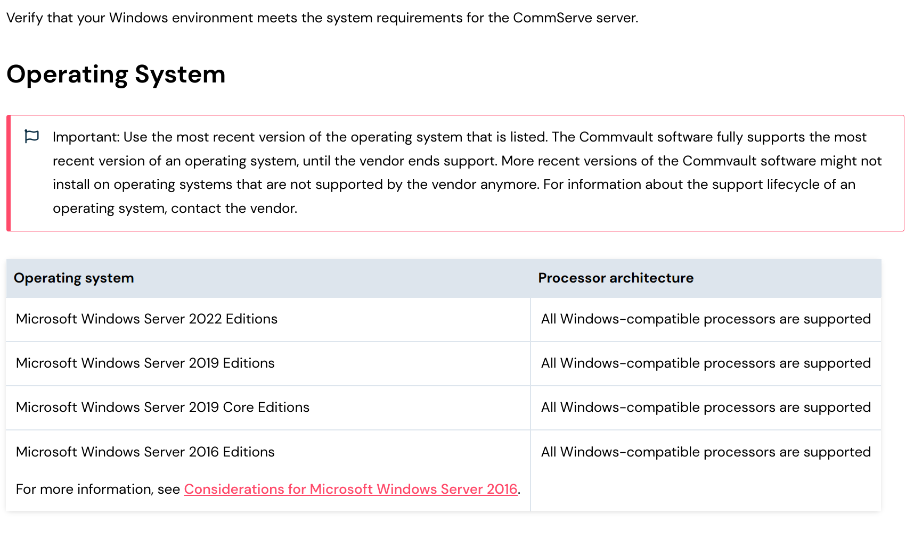Select Microsoft Windows Server 2019 Core Editions cell

[268, 408]
